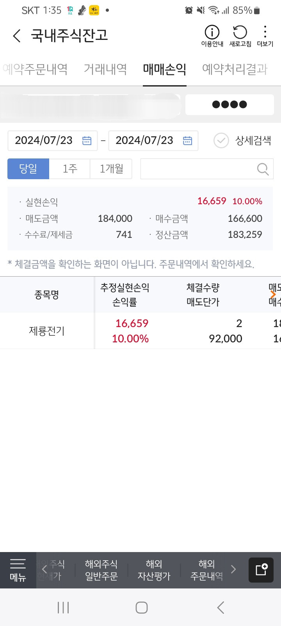Select the 1주 period option

[69, 169]
